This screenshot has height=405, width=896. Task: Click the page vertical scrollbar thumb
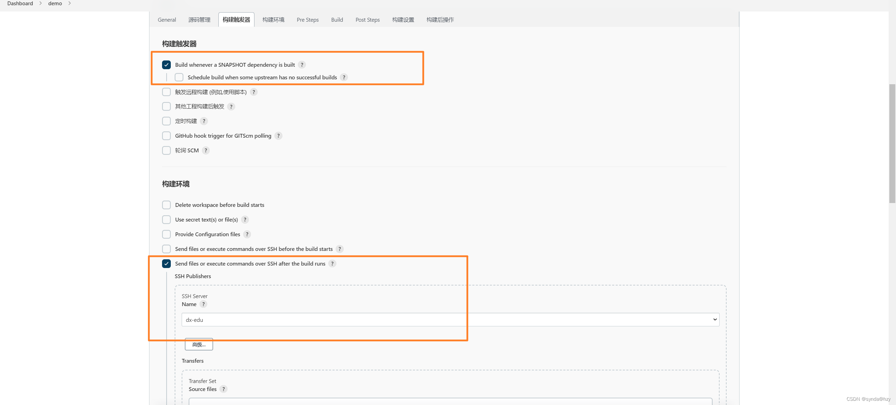pyautogui.click(x=892, y=143)
